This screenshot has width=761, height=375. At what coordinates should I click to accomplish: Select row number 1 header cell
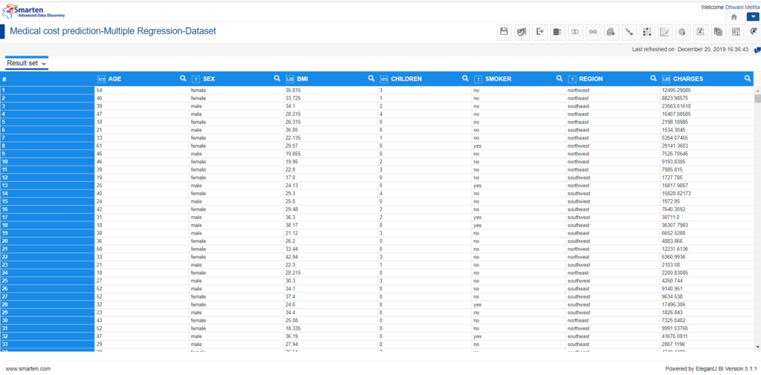click(48, 91)
